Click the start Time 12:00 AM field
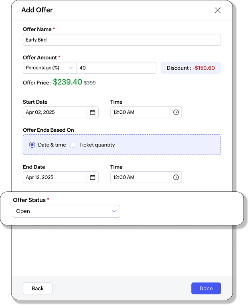This screenshot has width=249, height=305. coord(140,112)
